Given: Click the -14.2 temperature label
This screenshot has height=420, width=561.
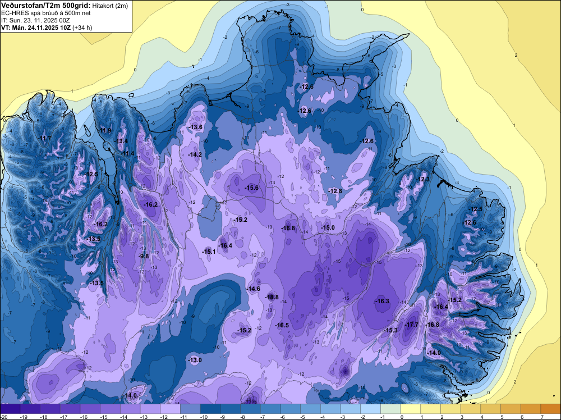Looking at the screenshot, I should coord(195,154).
